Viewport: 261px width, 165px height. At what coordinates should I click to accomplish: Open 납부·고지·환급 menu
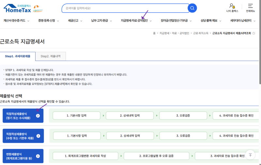click(x=100, y=21)
